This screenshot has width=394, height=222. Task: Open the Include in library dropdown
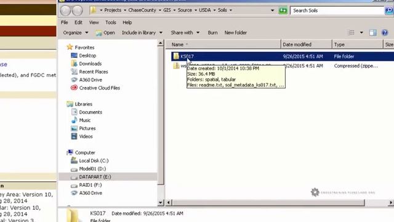click(142, 33)
